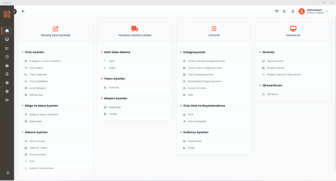Image resolution: width=336 pixels, height=181 pixels.
Task: Select QR Menü item
Action: [272, 94]
